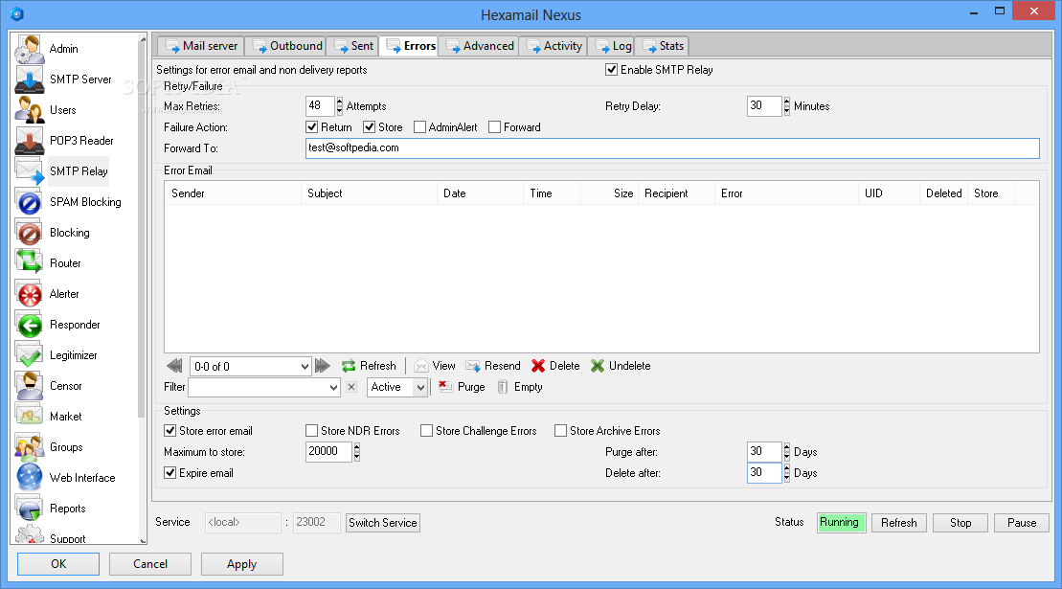Open the Admin section icon

[30, 49]
